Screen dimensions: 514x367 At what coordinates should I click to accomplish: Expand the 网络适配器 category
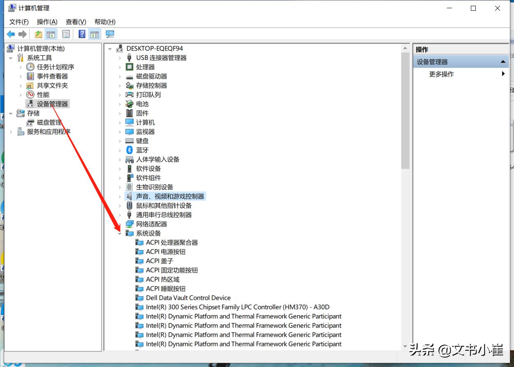pos(120,224)
